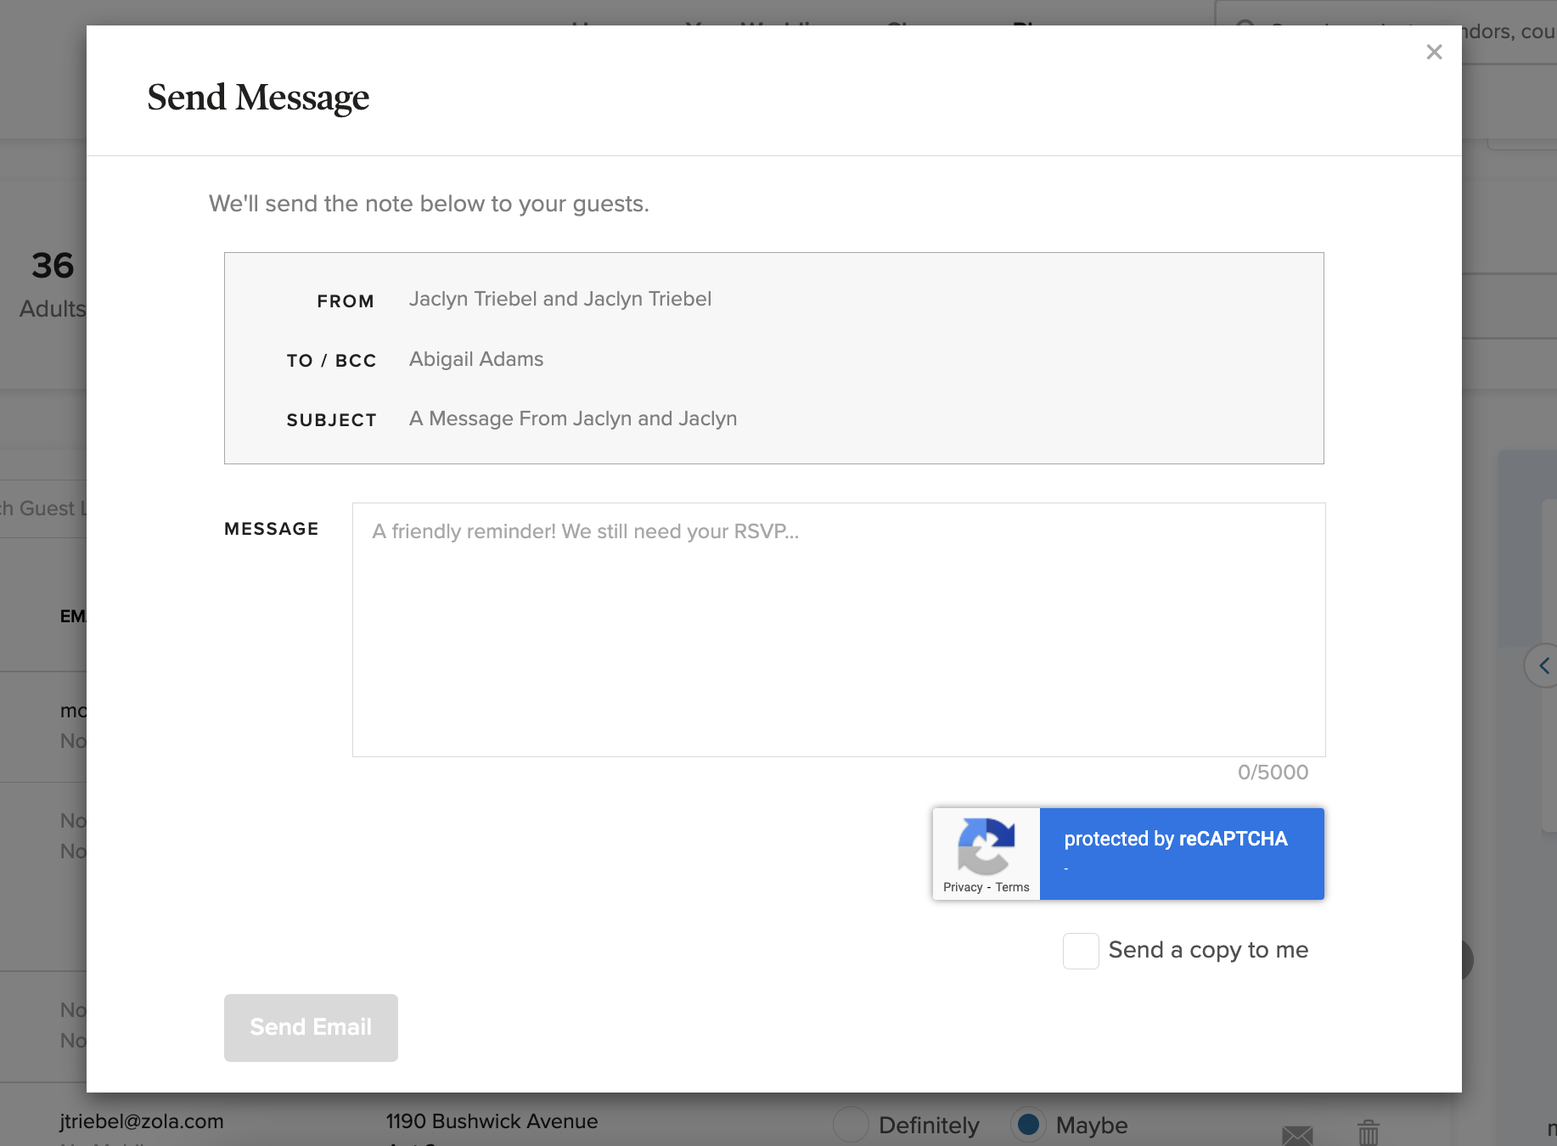This screenshot has height=1146, width=1557.
Task: Click the From sender names text
Action: tap(560, 299)
